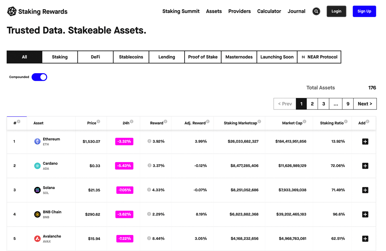Click the search magnifier icon
Viewport: 386px width, 251px height.
pyautogui.click(x=316, y=12)
